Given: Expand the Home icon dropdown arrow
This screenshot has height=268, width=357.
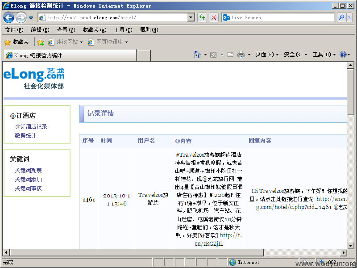Looking at the screenshot, I should pos(205,54).
